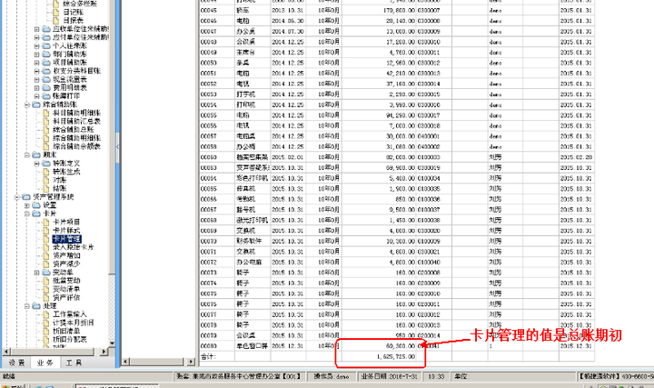Switch to the 设置 bottom tab
This screenshot has width=654, height=388.
click(x=16, y=363)
